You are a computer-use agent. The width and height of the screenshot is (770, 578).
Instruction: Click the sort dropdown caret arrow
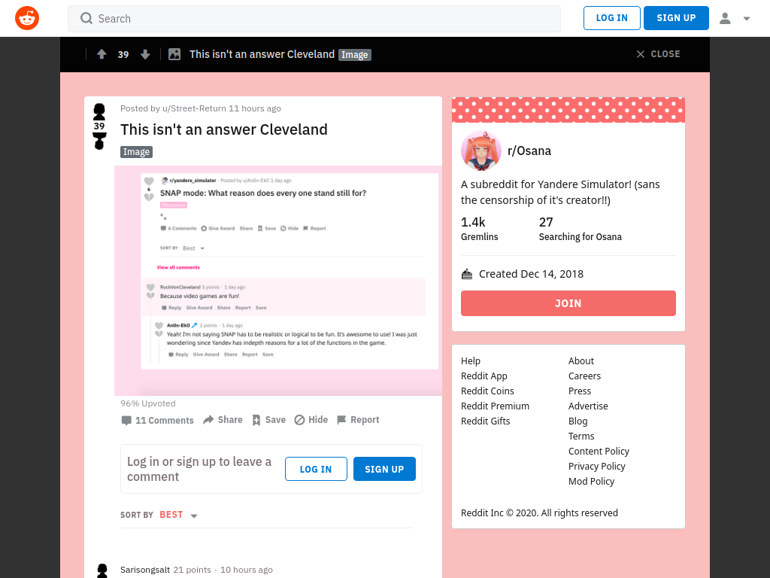194,516
